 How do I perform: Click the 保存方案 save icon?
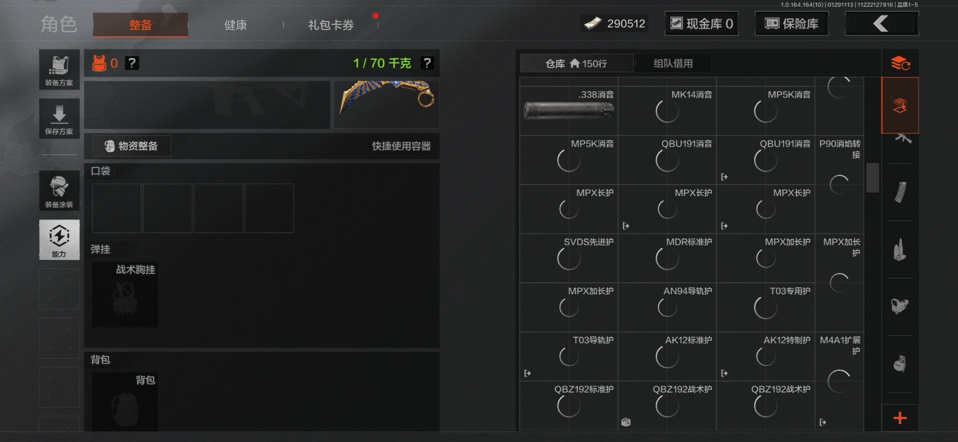(59, 119)
